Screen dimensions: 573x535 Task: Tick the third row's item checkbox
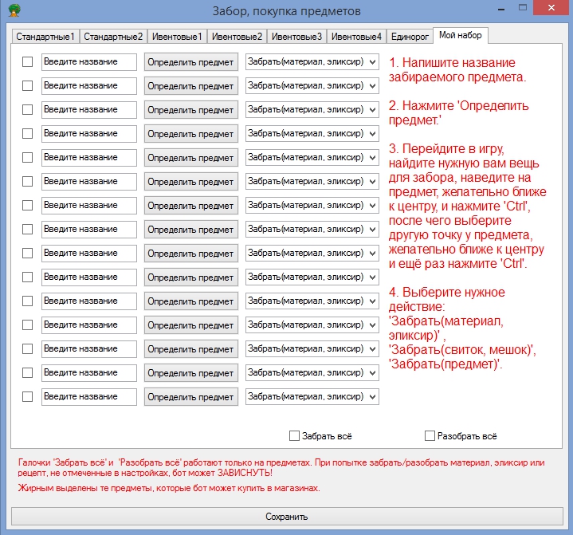coord(27,110)
